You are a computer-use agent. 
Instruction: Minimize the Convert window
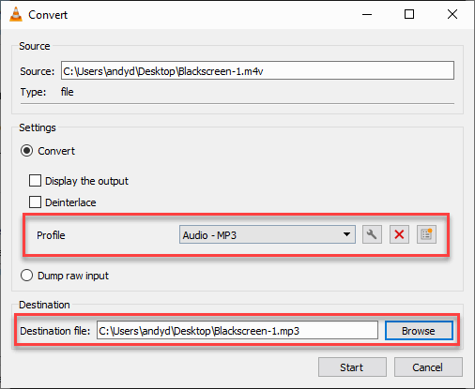click(367, 14)
